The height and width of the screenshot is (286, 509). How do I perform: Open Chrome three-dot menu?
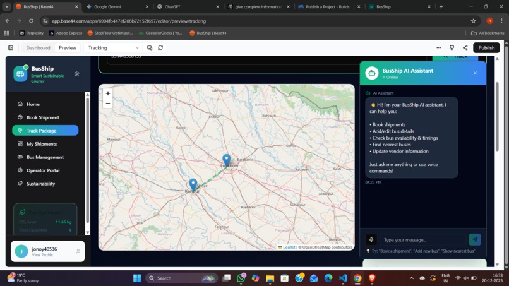(x=502, y=21)
